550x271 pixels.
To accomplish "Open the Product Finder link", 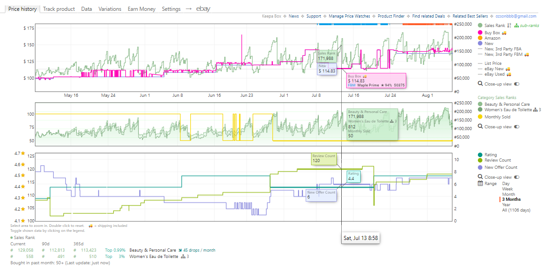I will (x=391, y=16).
